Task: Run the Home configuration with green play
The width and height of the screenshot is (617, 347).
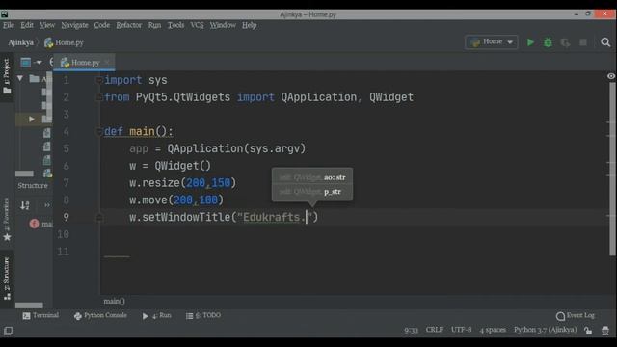Action: pos(530,42)
